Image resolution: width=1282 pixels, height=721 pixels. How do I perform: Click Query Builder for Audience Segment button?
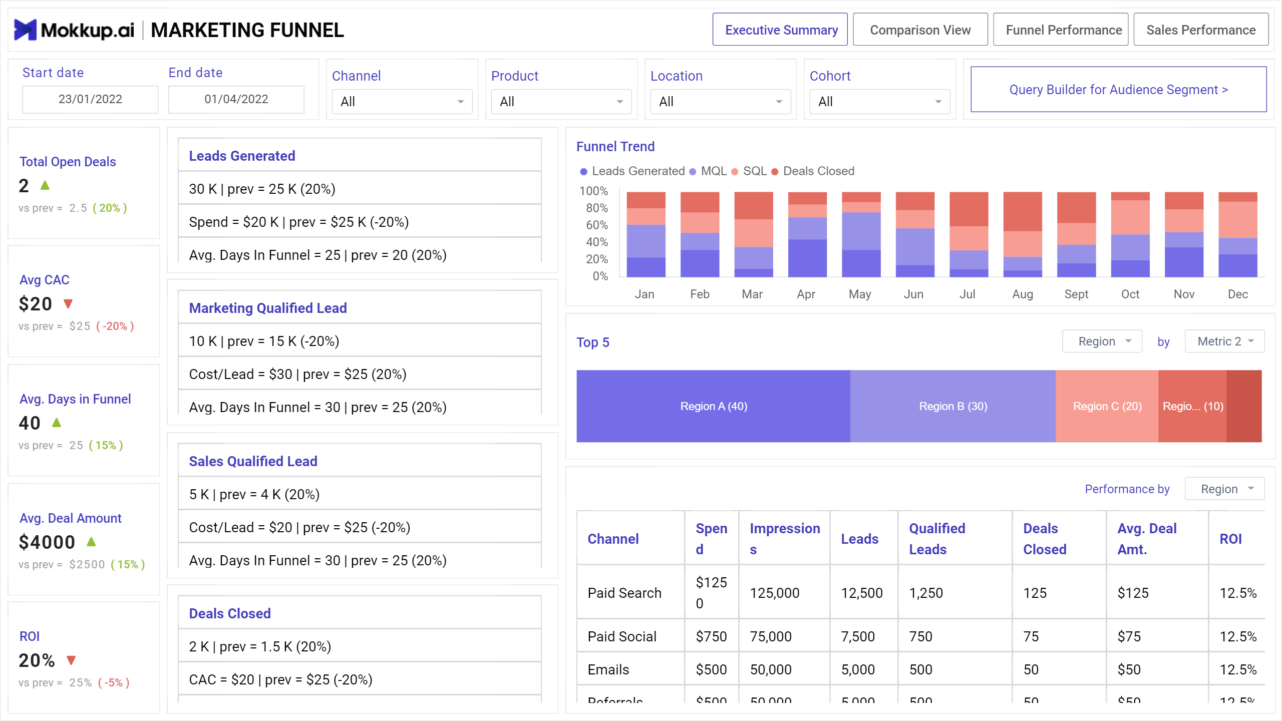tap(1119, 90)
